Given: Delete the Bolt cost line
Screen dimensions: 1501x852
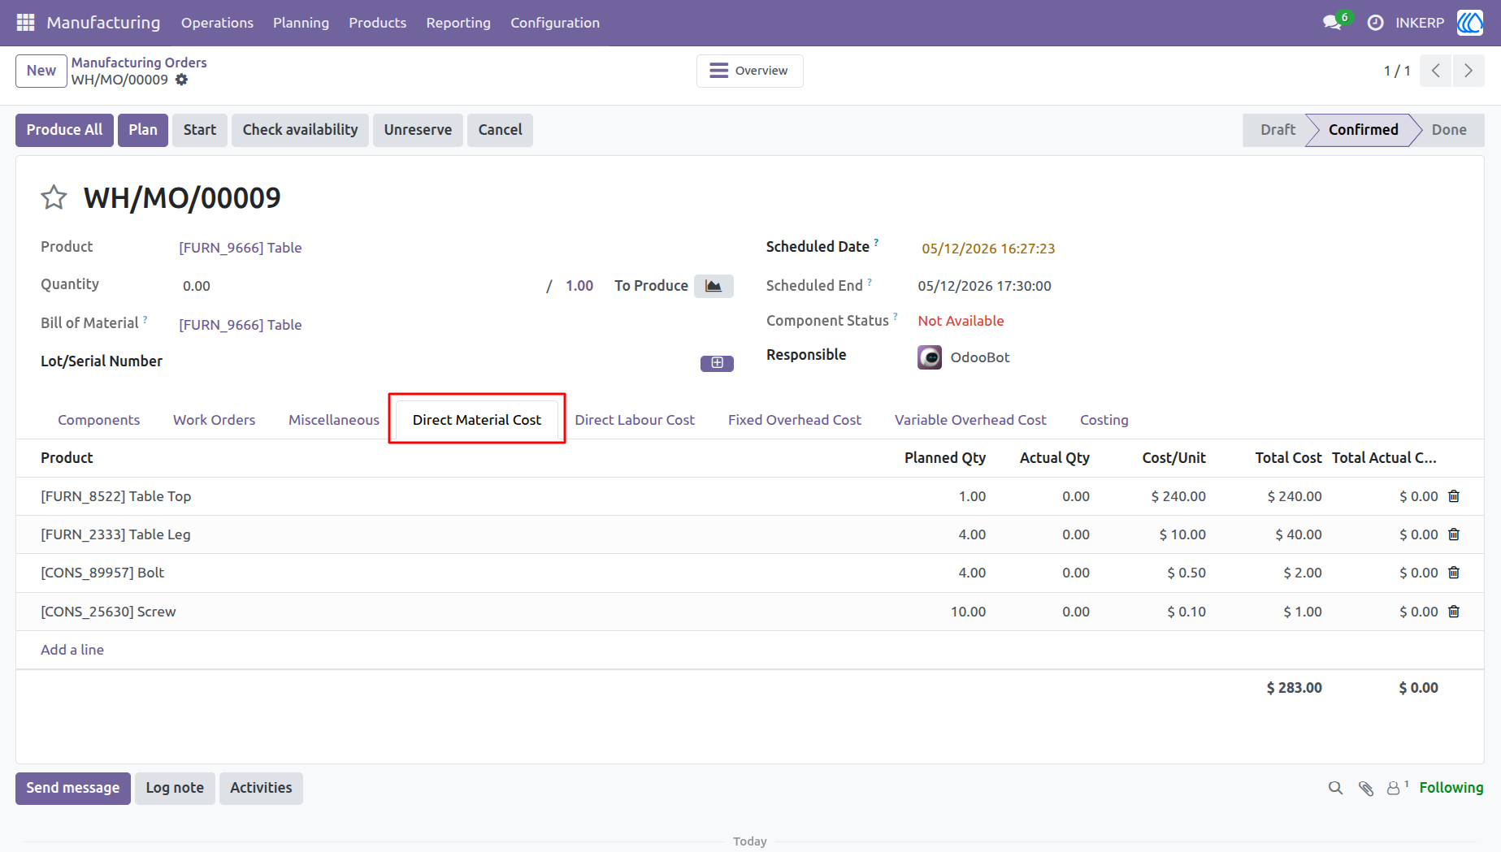Looking at the screenshot, I should click(x=1454, y=573).
